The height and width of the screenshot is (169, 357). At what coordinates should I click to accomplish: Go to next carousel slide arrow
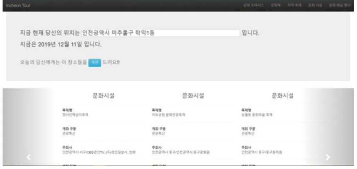tap(328, 157)
